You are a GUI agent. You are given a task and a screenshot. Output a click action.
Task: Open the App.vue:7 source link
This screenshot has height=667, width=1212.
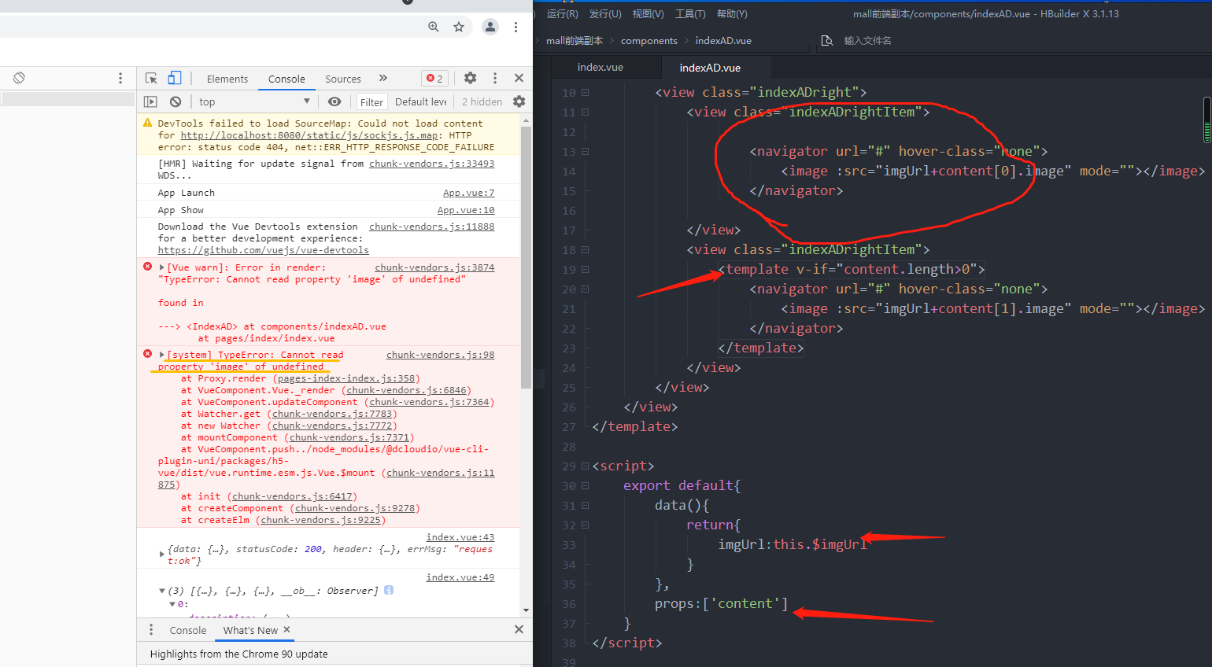tap(468, 193)
